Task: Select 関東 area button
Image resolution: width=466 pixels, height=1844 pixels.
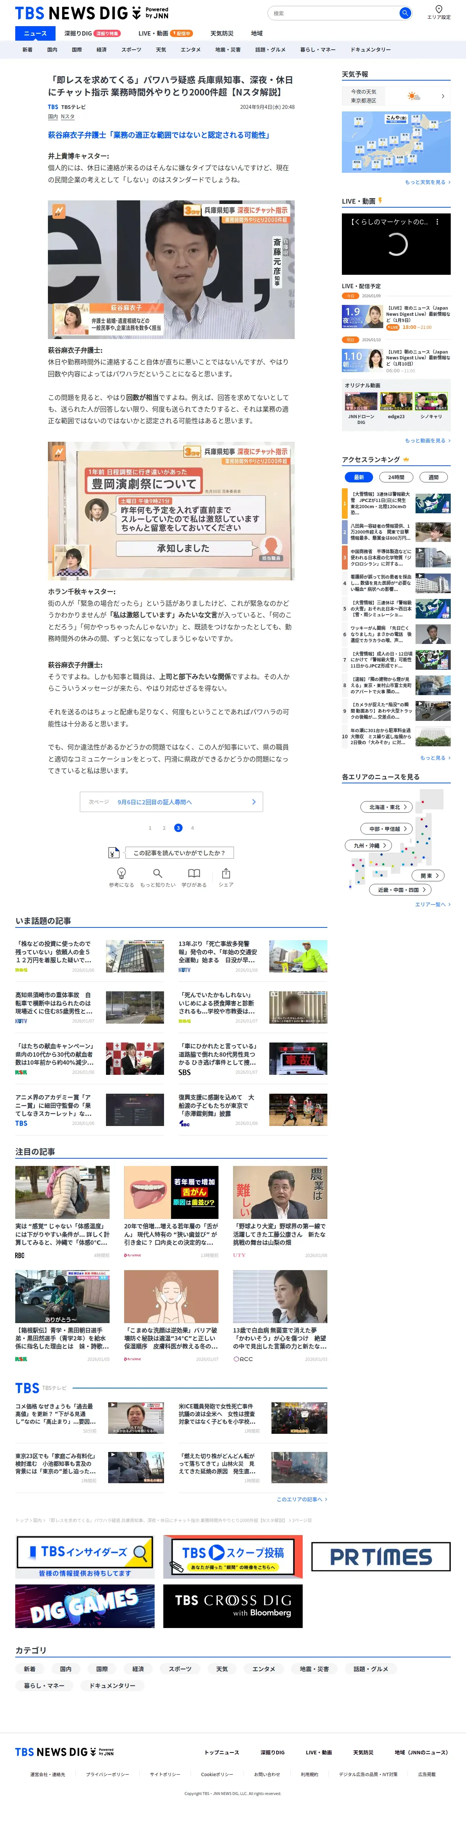Action: pos(429,876)
